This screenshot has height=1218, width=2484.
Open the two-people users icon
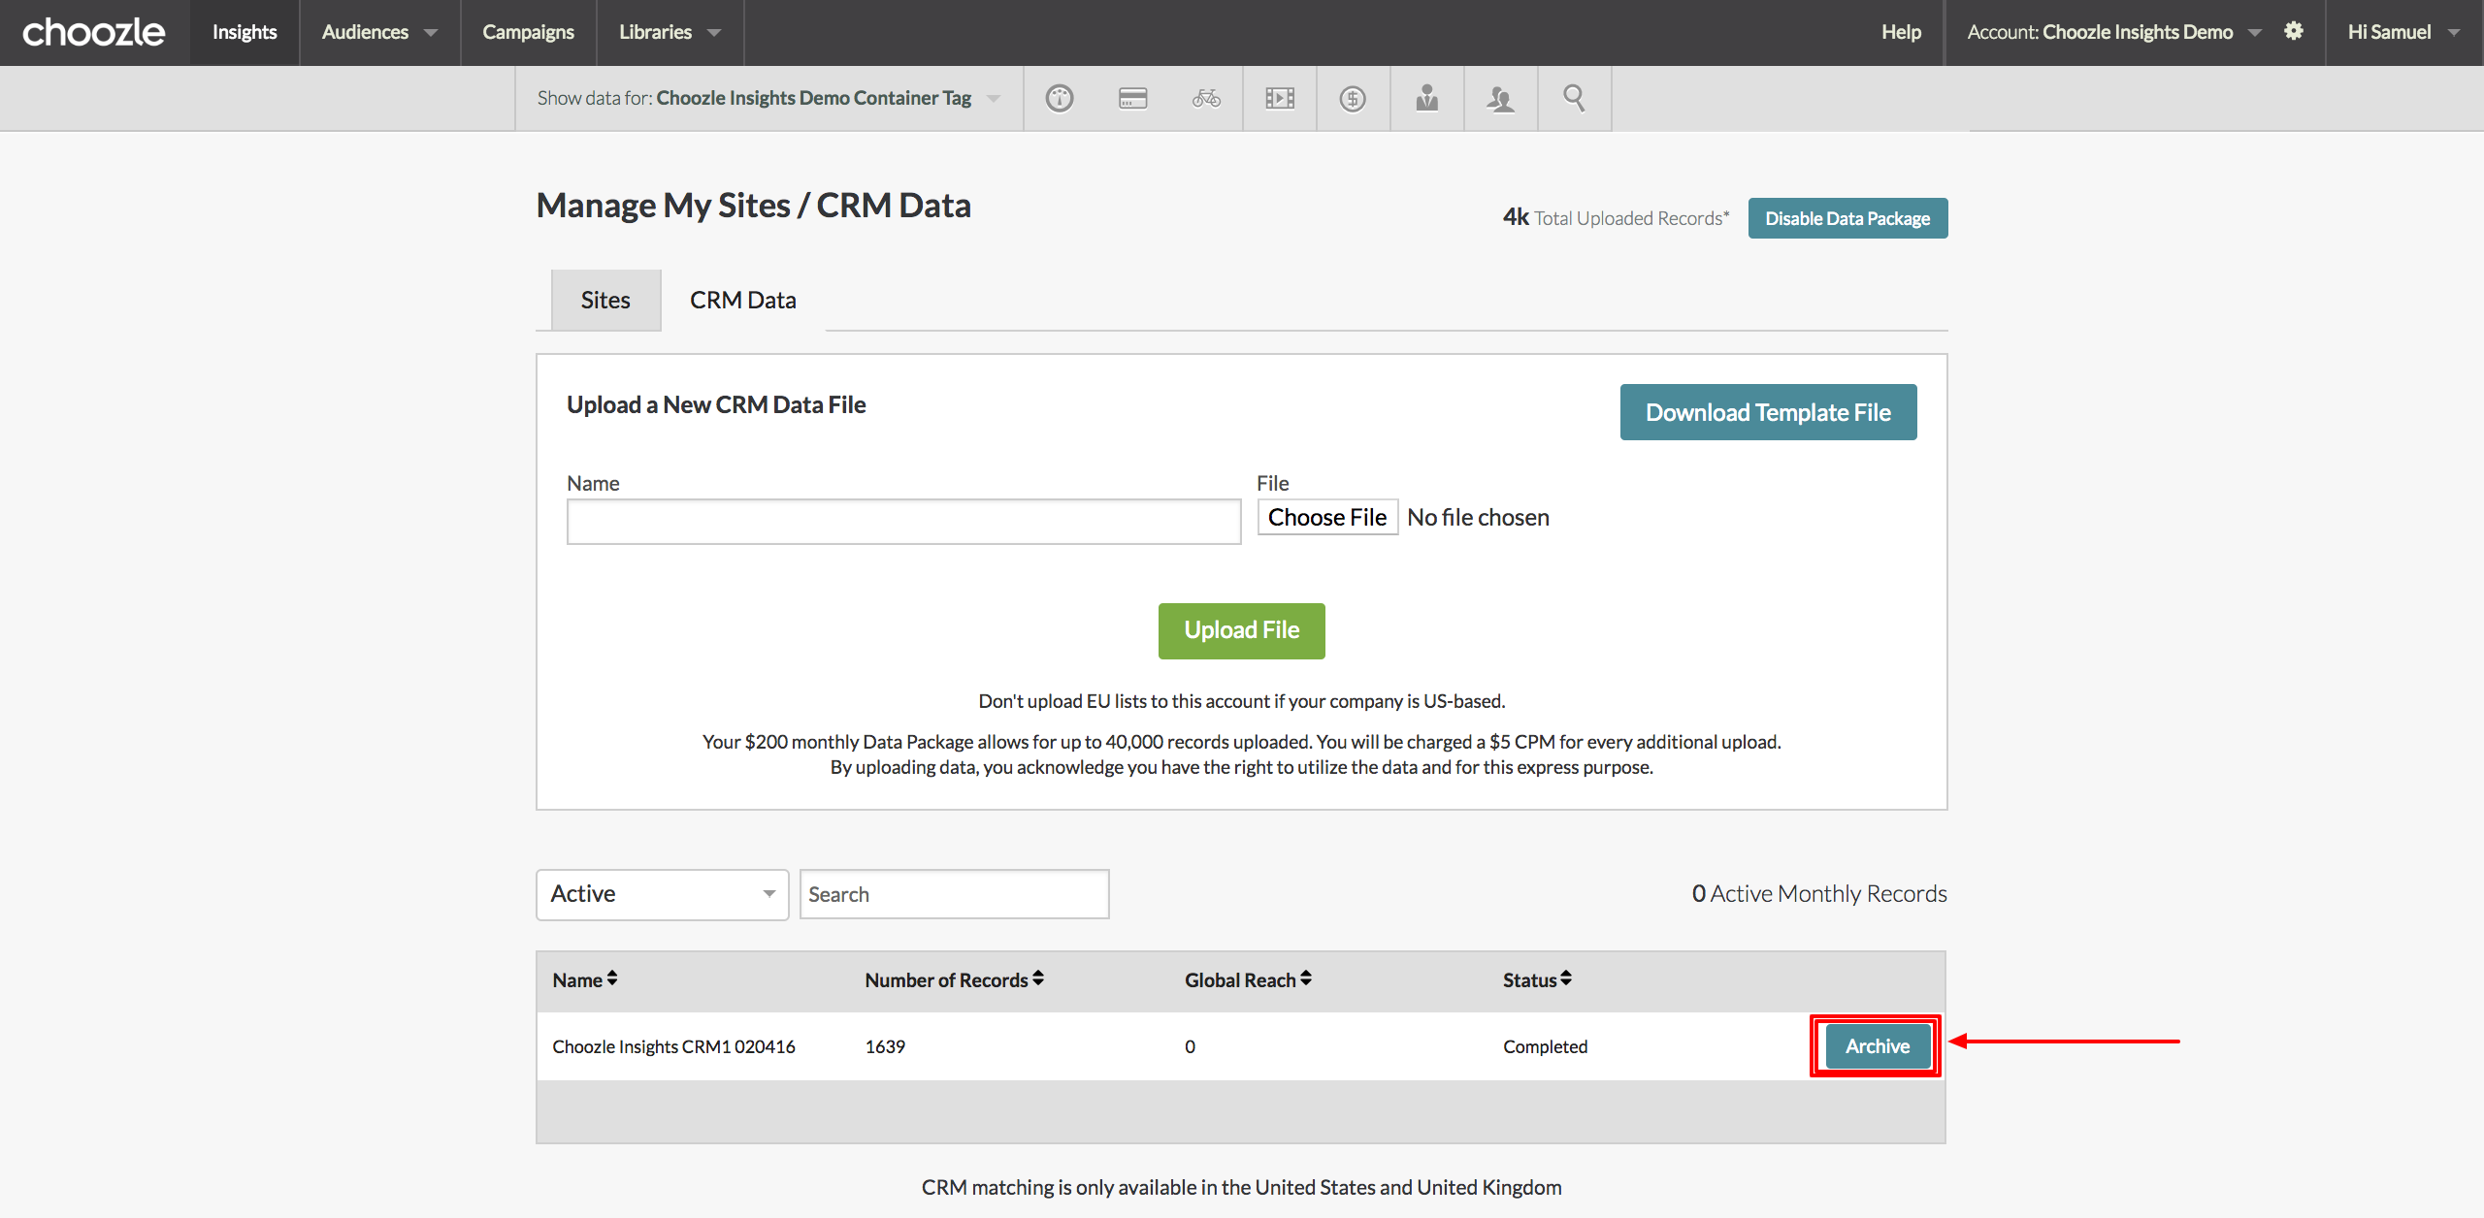[x=1500, y=98]
